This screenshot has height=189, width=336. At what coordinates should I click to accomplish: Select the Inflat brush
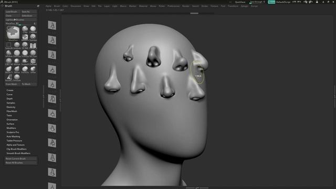pyautogui.click(x=33, y=70)
